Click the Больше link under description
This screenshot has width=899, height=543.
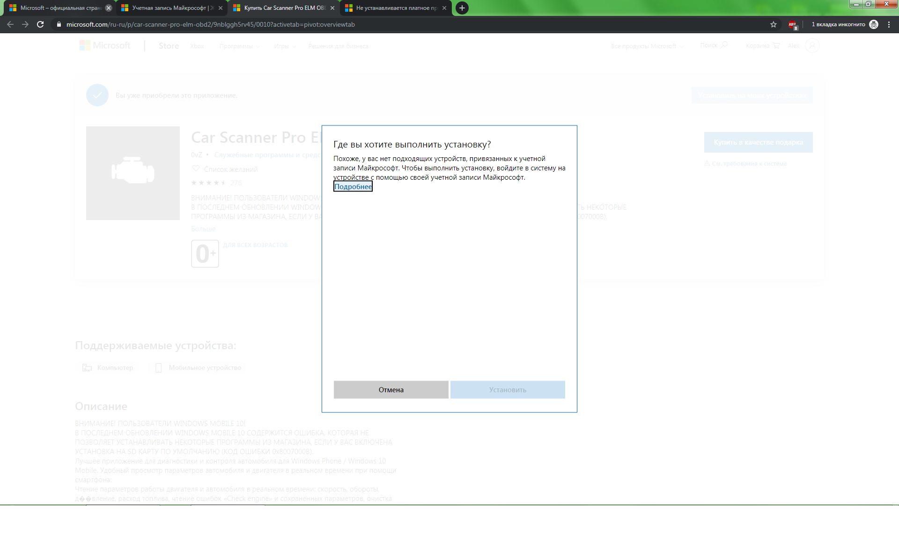[x=203, y=229]
